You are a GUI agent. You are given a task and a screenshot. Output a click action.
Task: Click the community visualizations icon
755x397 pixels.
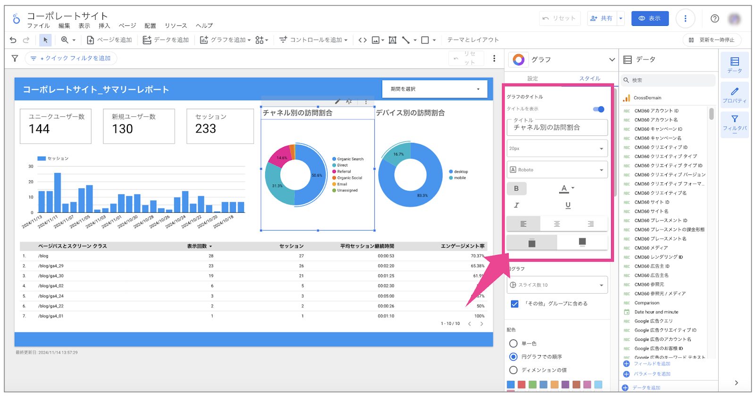(x=261, y=40)
